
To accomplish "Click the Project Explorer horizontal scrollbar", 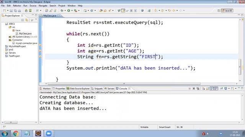I will pos(11,123).
